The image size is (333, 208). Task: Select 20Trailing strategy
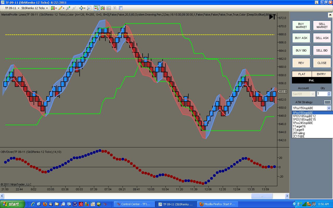tap(312, 133)
